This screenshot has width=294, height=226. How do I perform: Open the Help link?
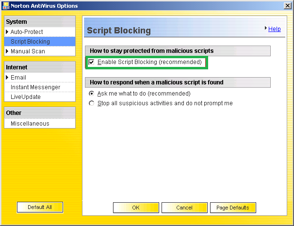tap(274, 29)
